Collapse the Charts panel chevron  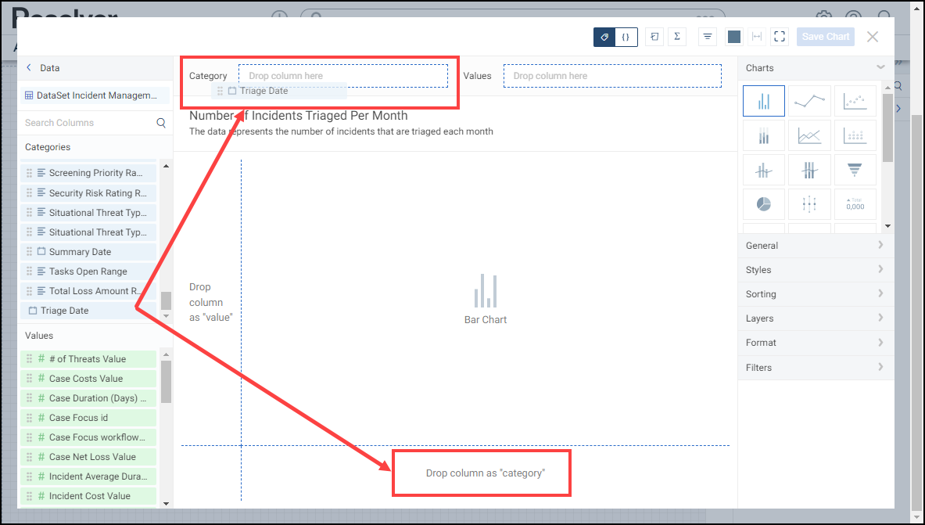coord(880,67)
